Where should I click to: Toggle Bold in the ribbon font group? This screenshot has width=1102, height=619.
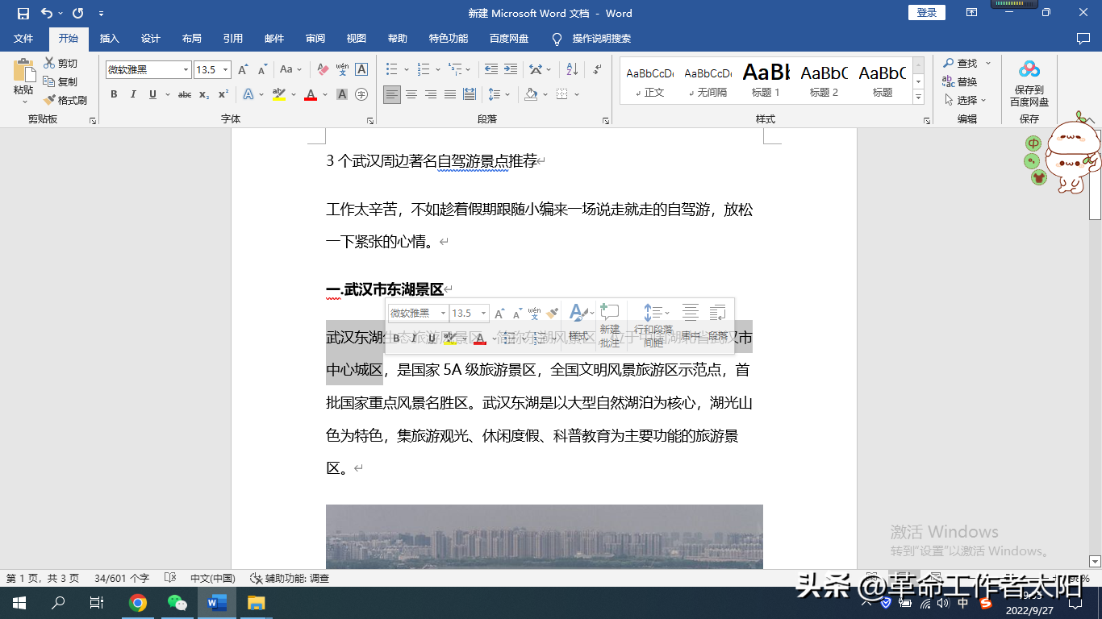[x=114, y=94]
